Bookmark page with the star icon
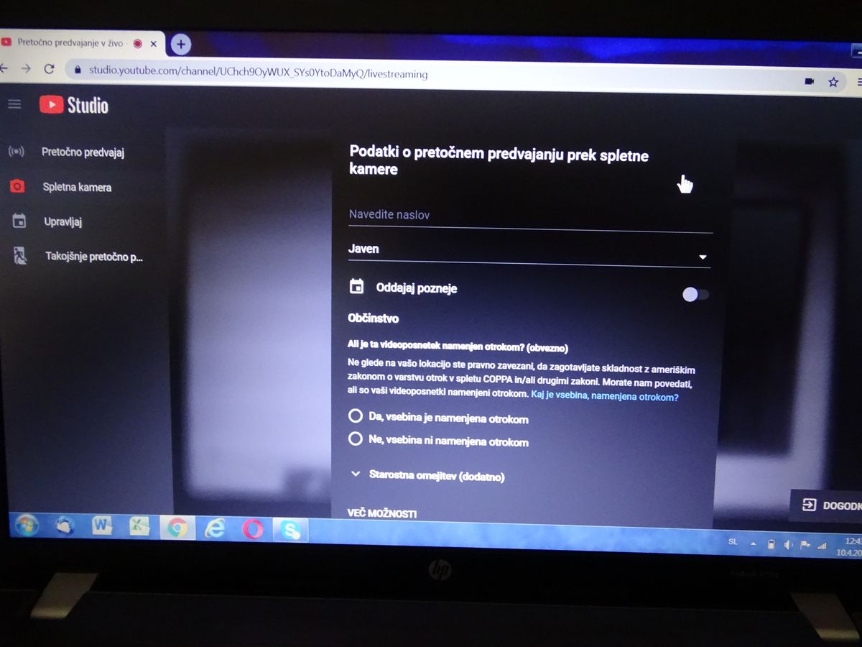The height and width of the screenshot is (647, 862). [833, 82]
